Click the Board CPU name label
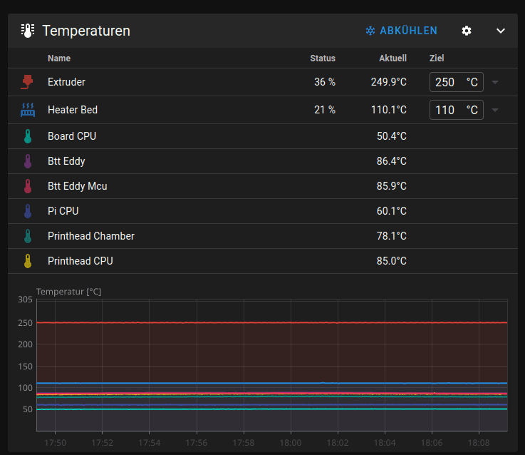The height and width of the screenshot is (455, 525). [72, 136]
